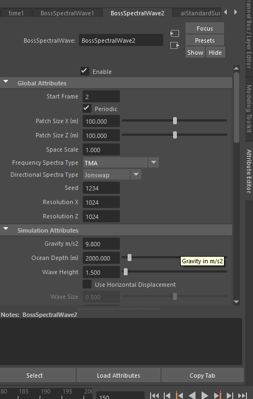Click the BossSpectralWave name field

click(x=121, y=40)
